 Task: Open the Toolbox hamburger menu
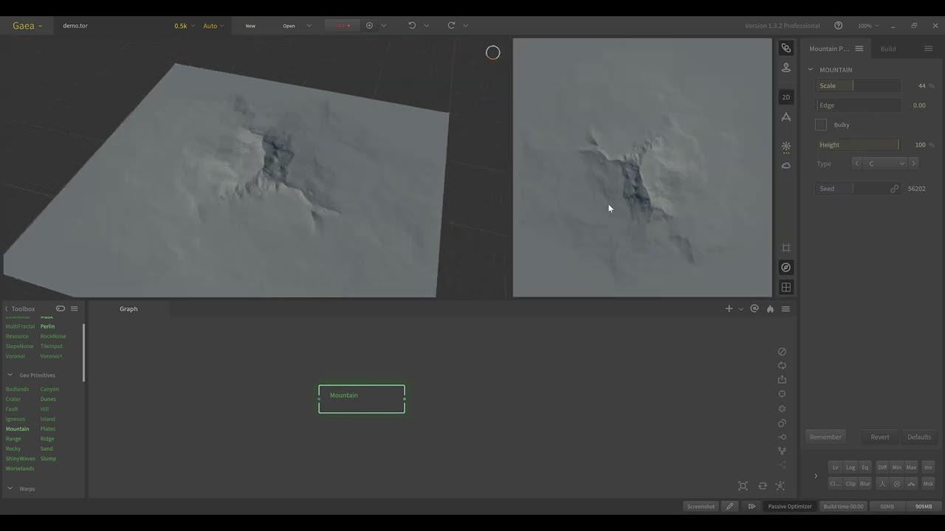[74, 309]
